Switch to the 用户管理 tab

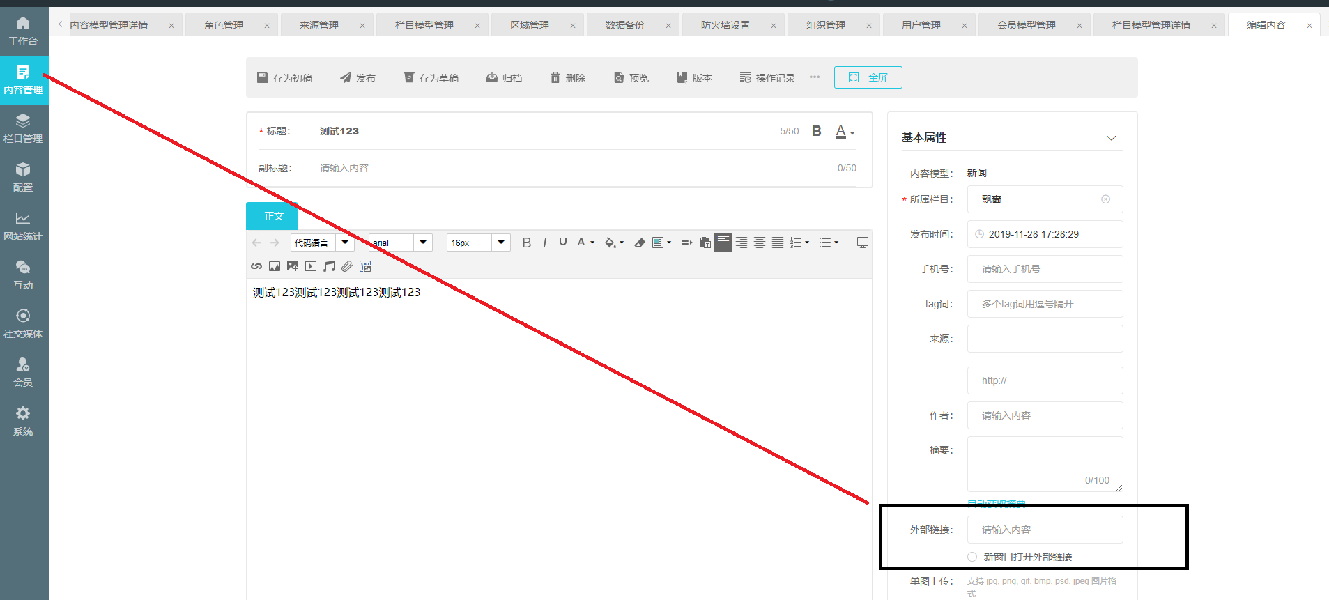tap(921, 25)
